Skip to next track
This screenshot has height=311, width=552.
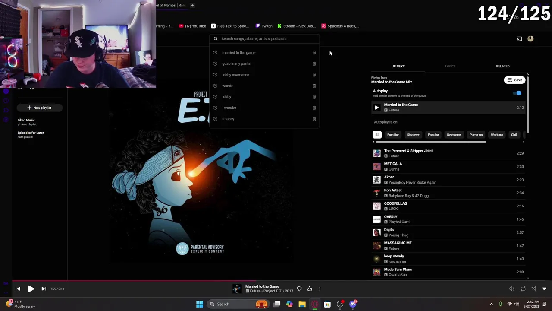pos(44,289)
